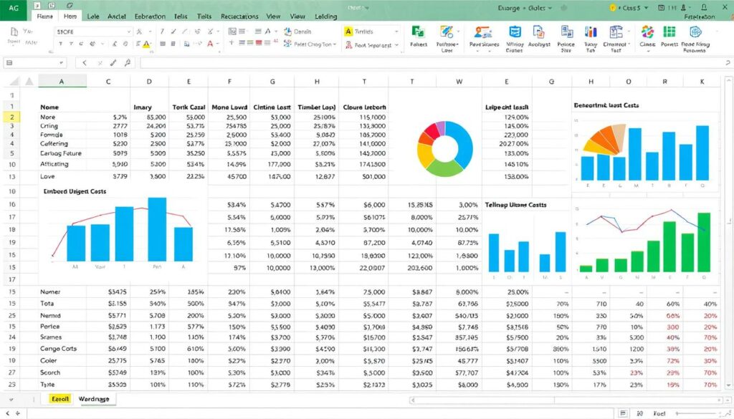Viewport: 734px width, 419px height.
Task: Click the Arollyyst document icon
Action: point(539,32)
